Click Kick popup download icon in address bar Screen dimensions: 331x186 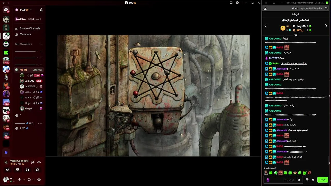(265, 8)
